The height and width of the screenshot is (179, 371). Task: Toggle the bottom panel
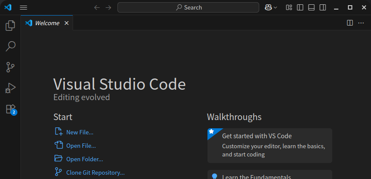tap(311, 7)
